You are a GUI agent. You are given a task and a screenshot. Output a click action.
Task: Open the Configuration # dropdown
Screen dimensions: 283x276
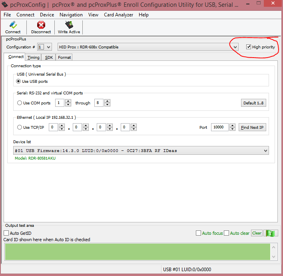point(48,47)
